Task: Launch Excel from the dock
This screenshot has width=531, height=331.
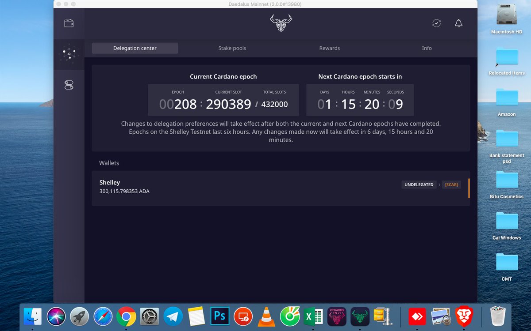Action: (x=313, y=316)
